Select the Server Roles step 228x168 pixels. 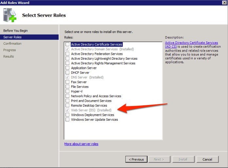click(29, 37)
